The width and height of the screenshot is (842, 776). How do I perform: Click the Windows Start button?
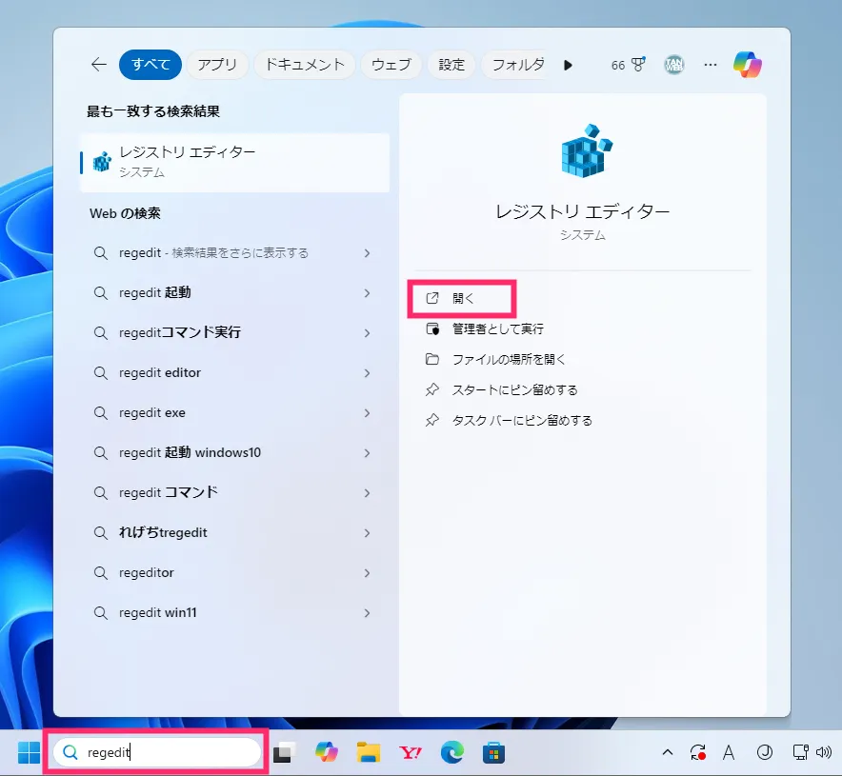(29, 753)
